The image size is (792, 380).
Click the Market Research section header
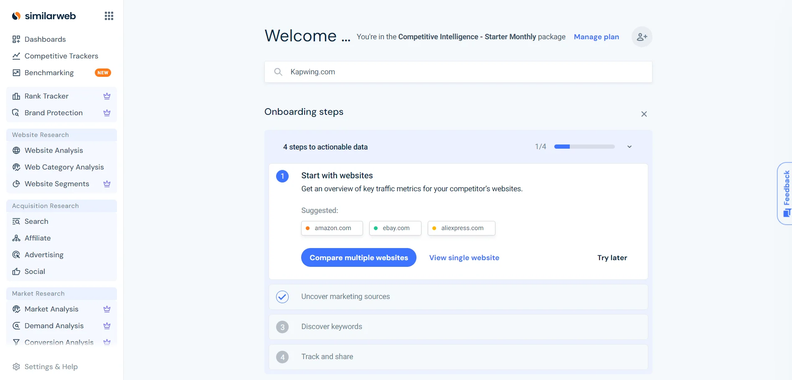point(62,294)
